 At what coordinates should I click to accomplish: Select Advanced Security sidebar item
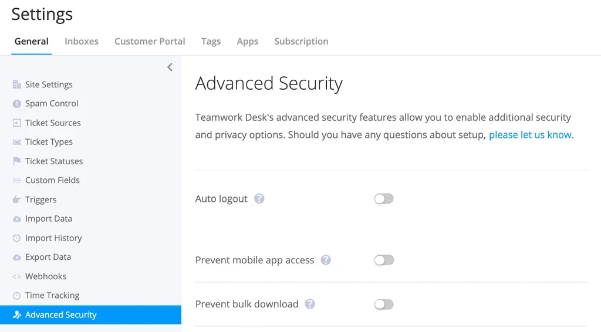click(x=90, y=315)
